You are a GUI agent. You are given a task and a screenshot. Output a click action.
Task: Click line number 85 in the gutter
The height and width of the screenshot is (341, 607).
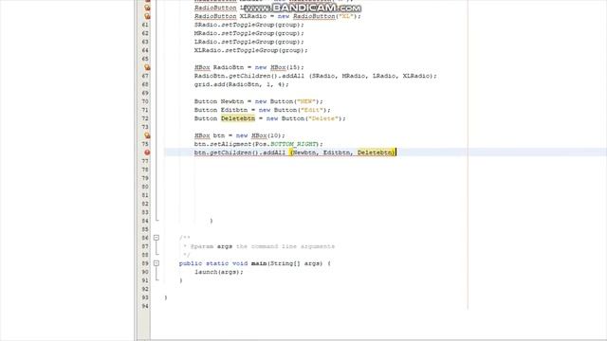pos(145,229)
